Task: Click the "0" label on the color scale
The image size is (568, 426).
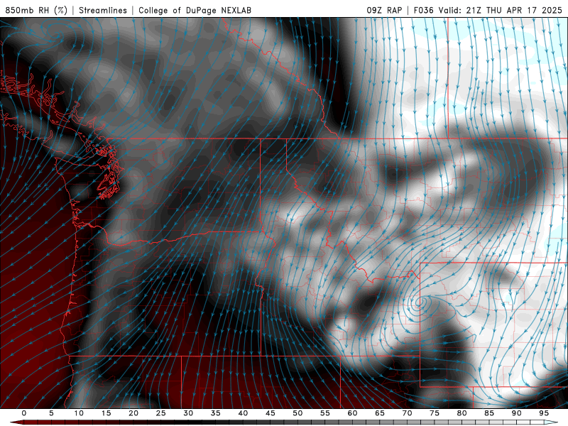Action: pyautogui.click(x=24, y=413)
